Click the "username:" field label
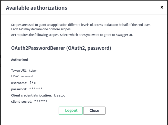This screenshot has width=168, height=125. tap(19, 83)
